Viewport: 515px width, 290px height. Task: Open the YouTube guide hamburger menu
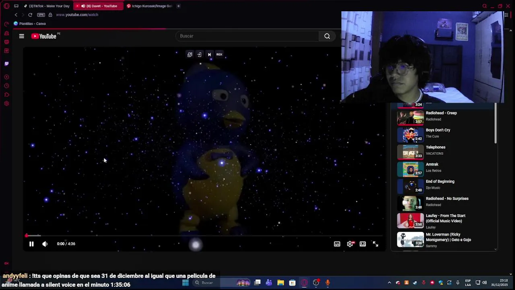pos(22,36)
